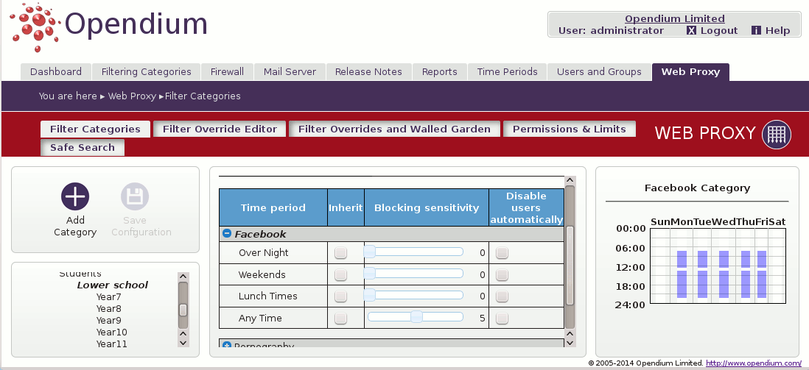
Task: Select the Filter Categories sub-tab
Action: tap(95, 129)
